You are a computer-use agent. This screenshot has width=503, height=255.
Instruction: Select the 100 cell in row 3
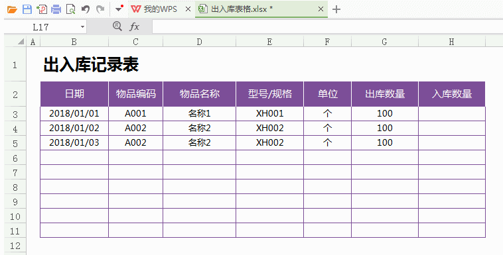[x=385, y=114]
